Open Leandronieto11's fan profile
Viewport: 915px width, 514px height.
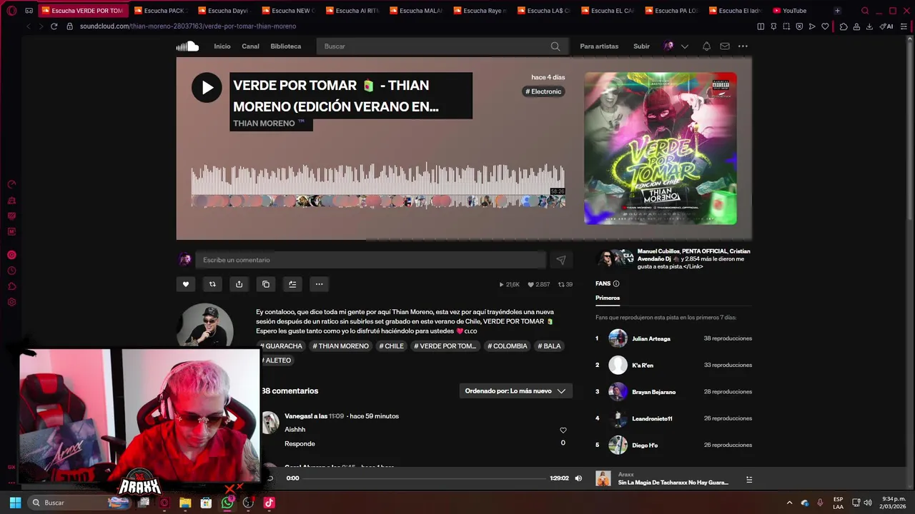(652, 418)
